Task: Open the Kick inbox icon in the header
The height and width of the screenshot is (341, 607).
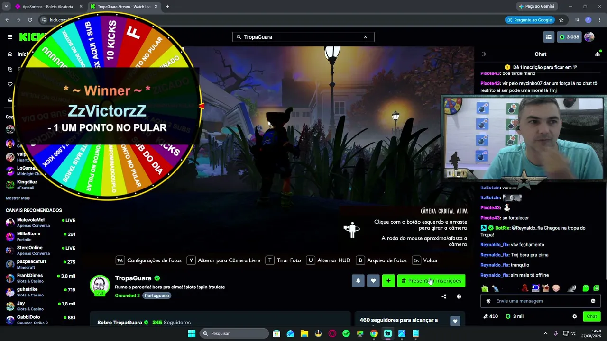Action: (x=549, y=37)
